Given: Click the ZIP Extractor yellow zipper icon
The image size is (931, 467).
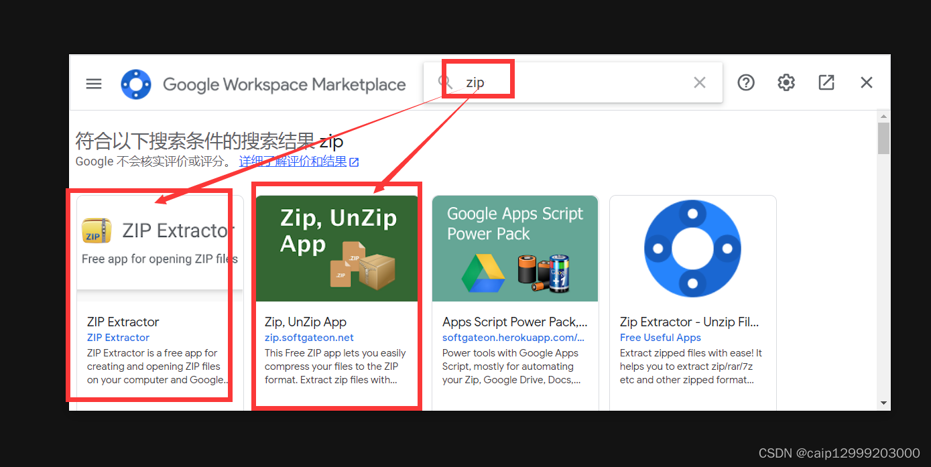Looking at the screenshot, I should 97,230.
